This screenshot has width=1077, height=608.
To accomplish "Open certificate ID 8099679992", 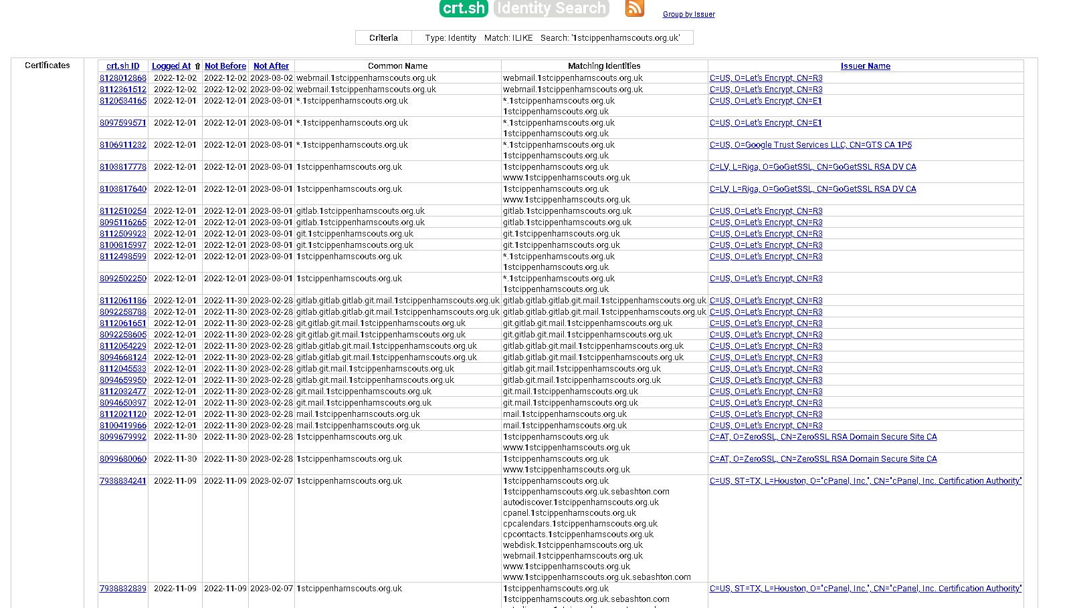I will [123, 437].
